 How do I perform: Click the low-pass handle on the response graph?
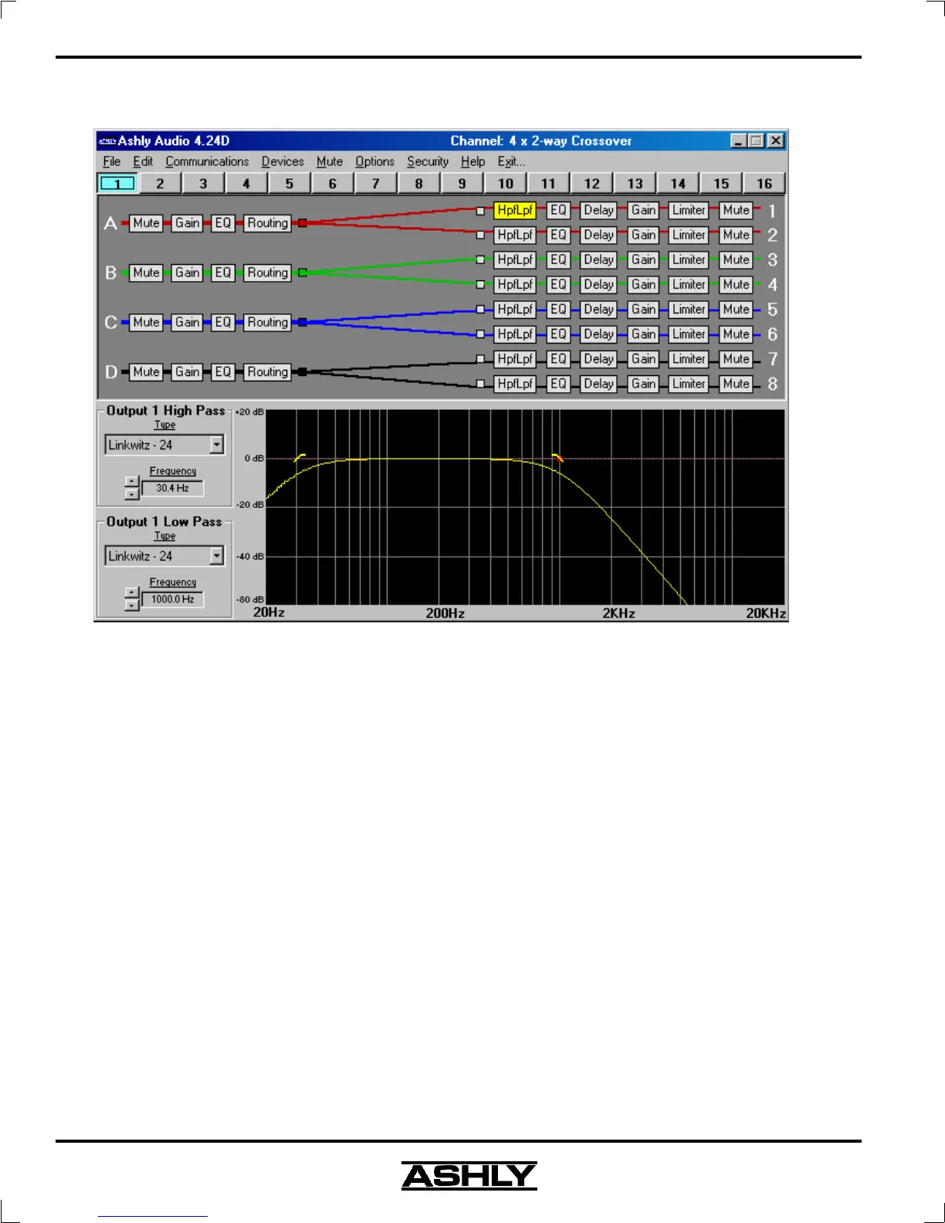pyautogui.click(x=557, y=457)
